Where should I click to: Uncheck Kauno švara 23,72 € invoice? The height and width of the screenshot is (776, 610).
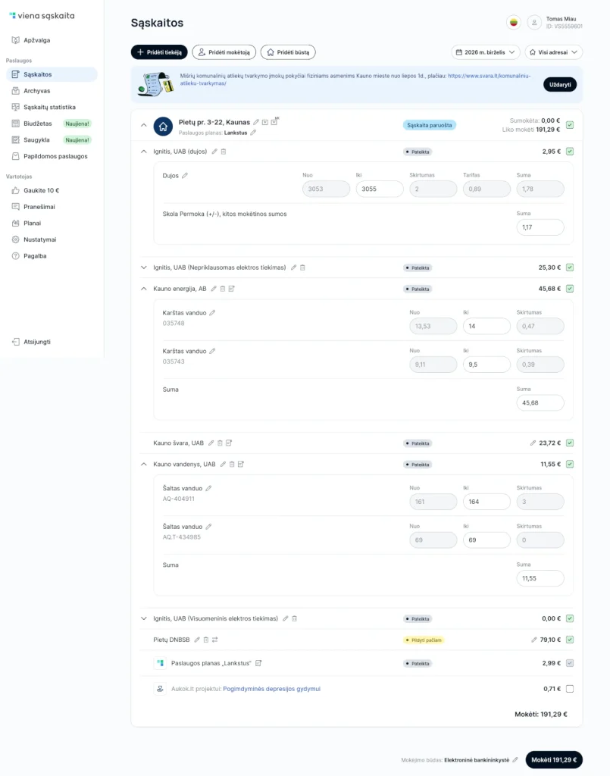570,443
